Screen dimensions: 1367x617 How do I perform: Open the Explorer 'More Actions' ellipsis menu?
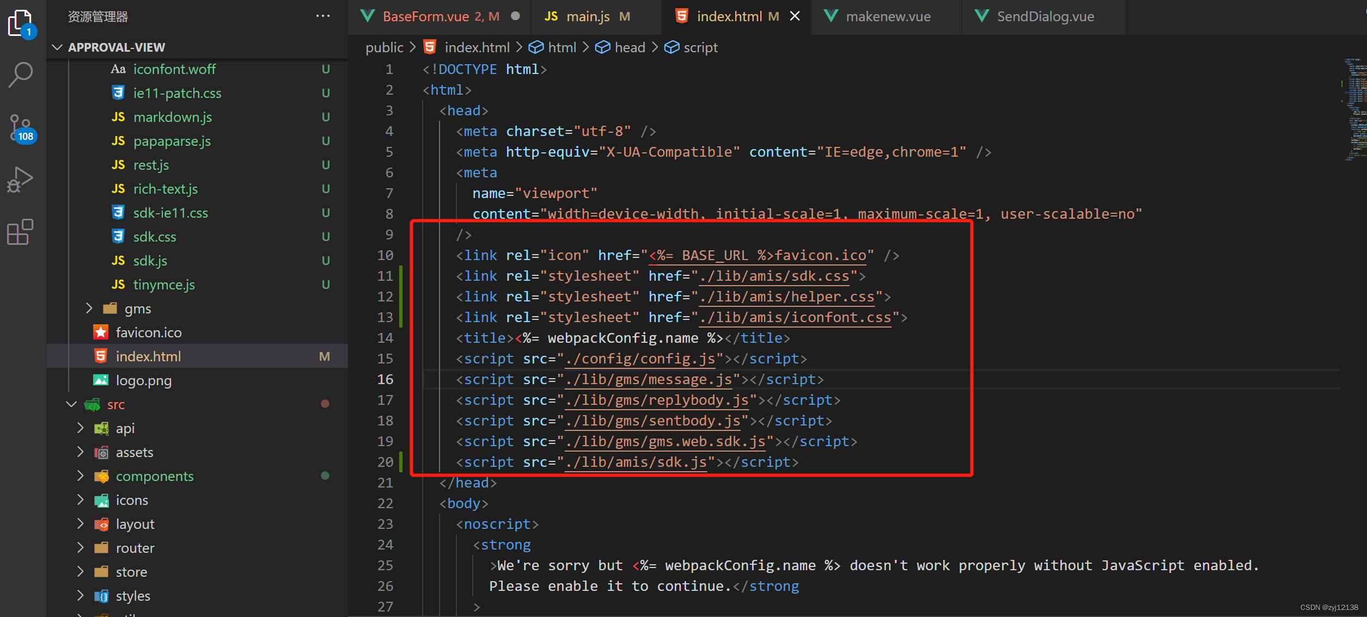[x=323, y=16]
